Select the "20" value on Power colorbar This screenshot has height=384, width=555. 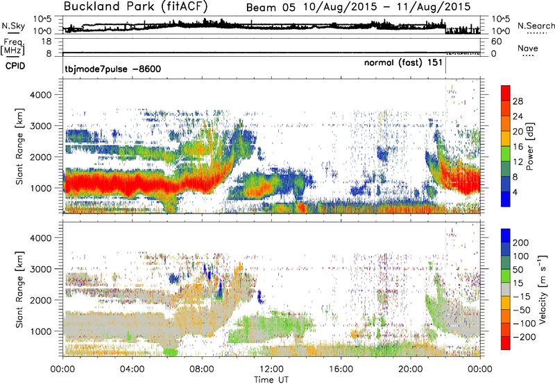pos(518,132)
